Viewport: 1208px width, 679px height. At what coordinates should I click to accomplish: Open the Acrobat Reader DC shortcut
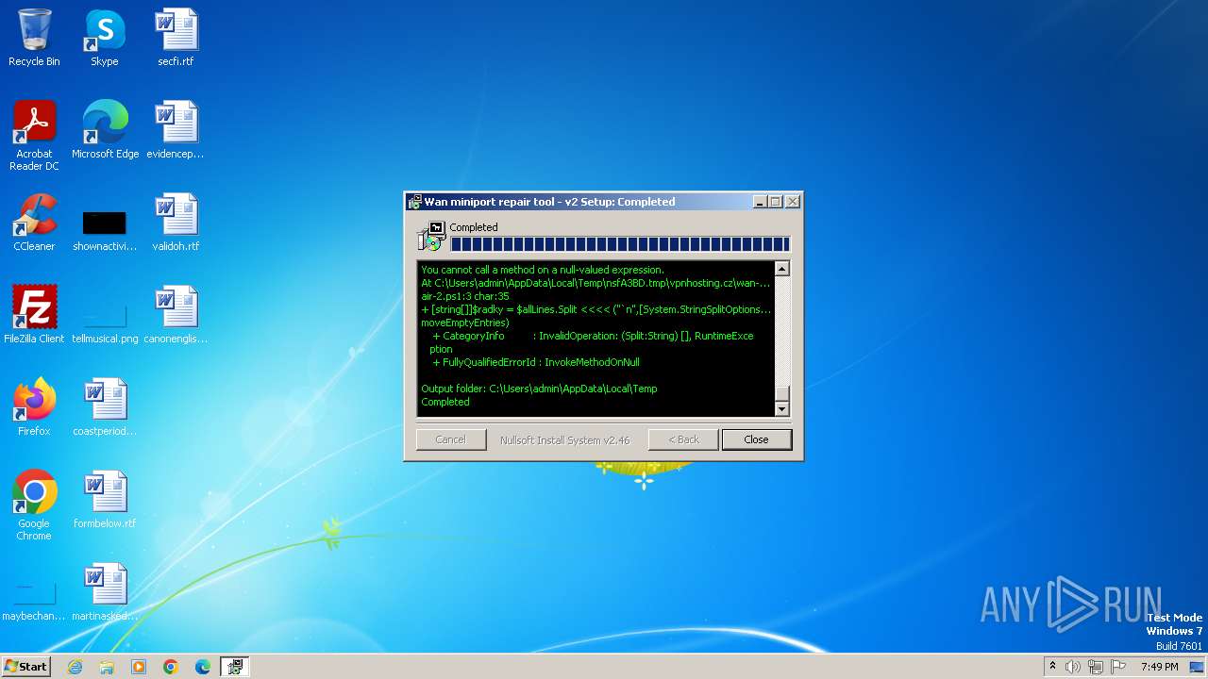(34, 136)
